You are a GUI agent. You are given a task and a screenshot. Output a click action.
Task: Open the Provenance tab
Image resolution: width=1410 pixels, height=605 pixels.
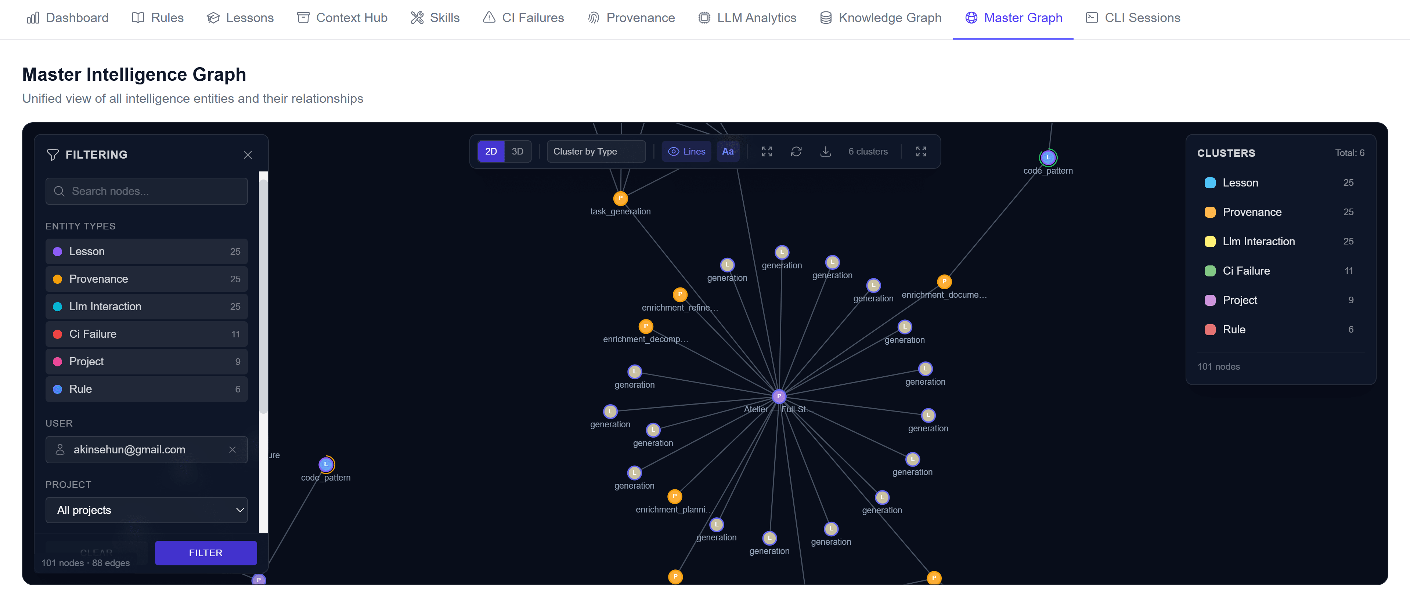click(x=631, y=18)
